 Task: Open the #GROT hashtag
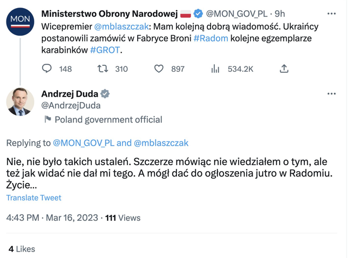[106, 50]
